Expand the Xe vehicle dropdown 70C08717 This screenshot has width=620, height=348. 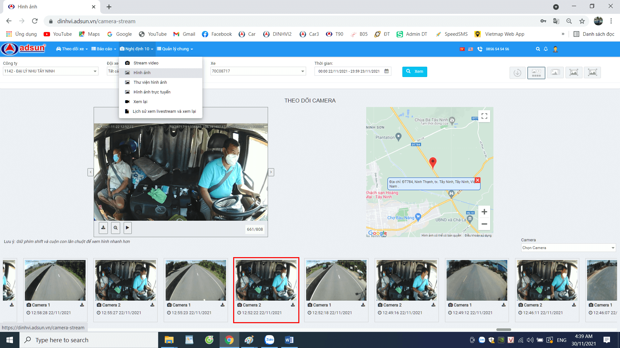tap(258, 71)
